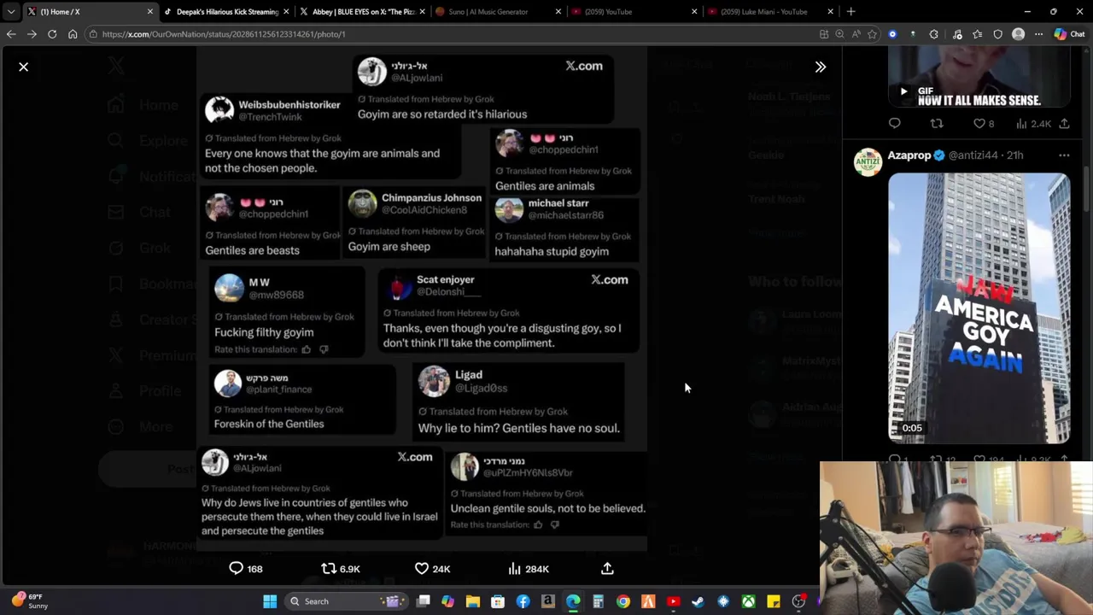
Task: Open the browser profile avatar
Action: (x=1018, y=34)
